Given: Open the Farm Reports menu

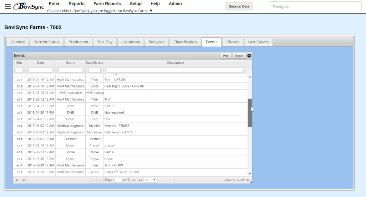Looking at the screenshot, I should click(107, 4).
